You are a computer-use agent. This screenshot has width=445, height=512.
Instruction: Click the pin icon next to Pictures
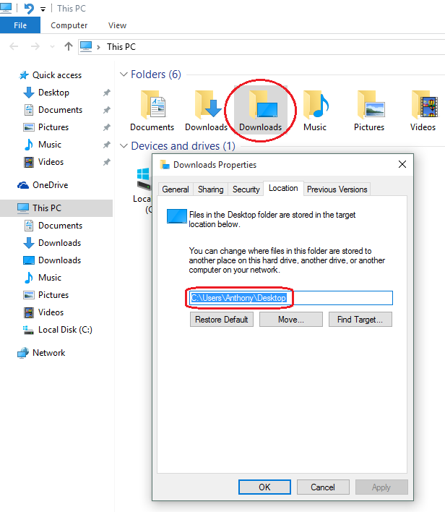point(107,127)
